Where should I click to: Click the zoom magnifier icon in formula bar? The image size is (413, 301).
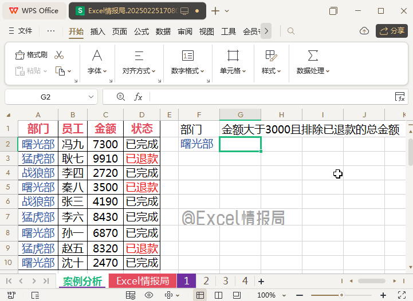point(120,97)
